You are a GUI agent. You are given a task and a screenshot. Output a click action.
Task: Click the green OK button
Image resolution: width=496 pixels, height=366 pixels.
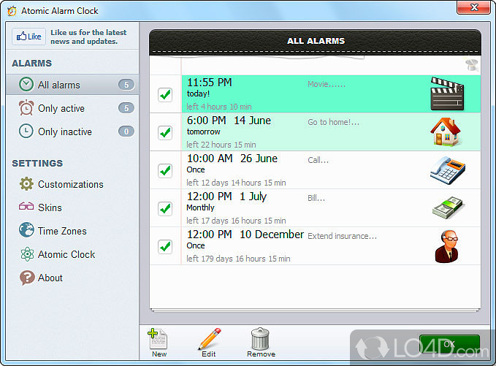coord(449,344)
